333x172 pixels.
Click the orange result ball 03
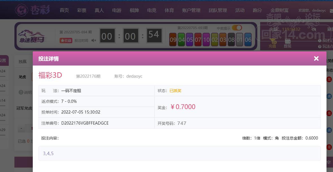coord(223,40)
